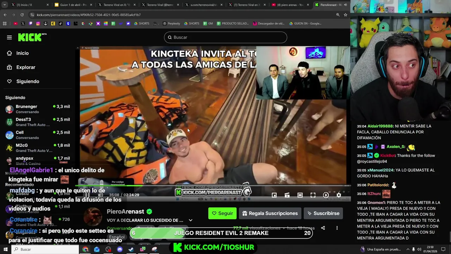Screen dimensions: 451x254
Task: Open M2cG's channel in the Siguiendo list
Action: pos(37,148)
